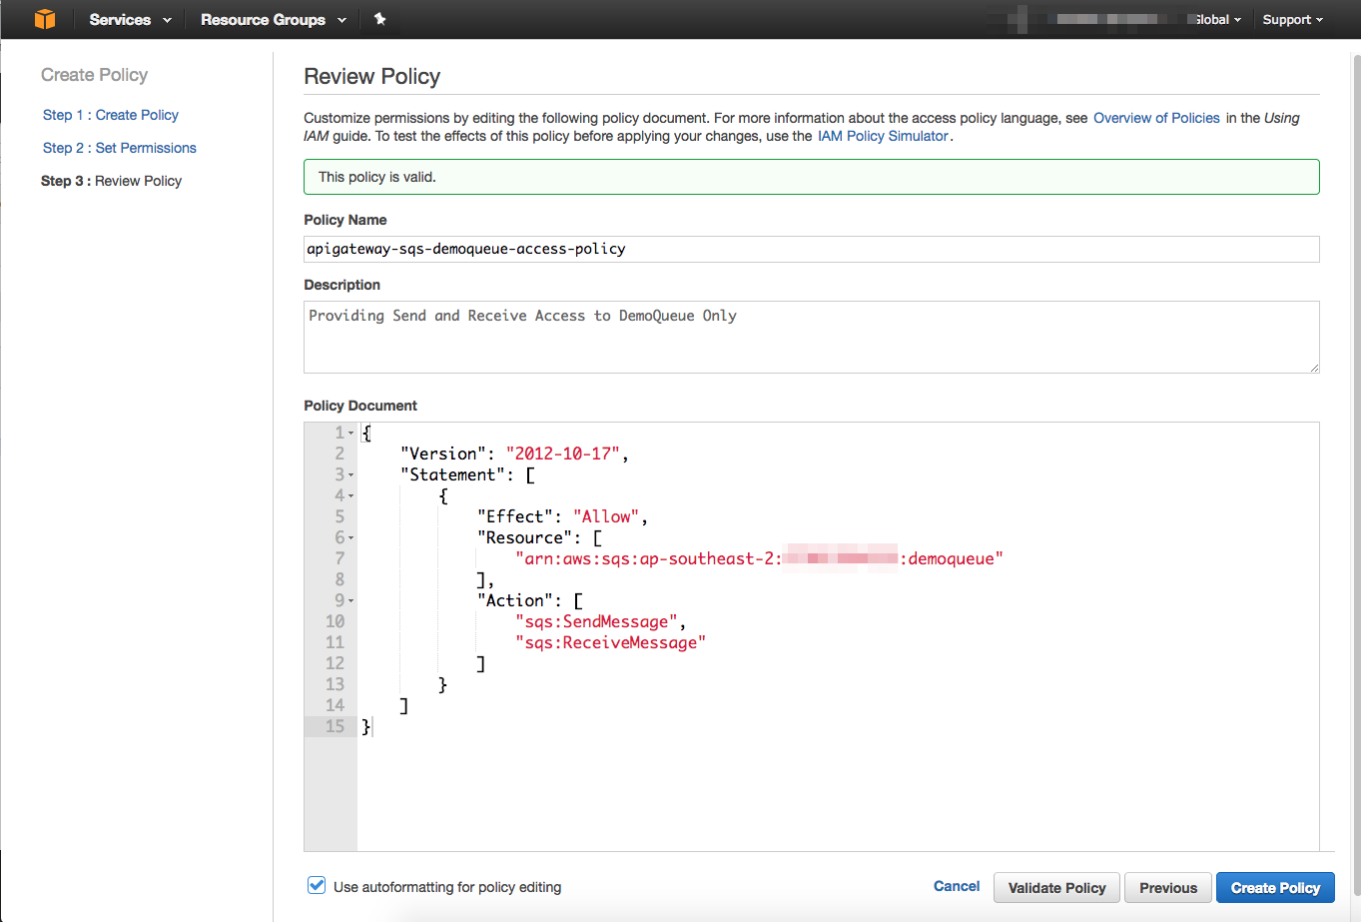
Task: Click the Create Policy button
Action: (1274, 887)
